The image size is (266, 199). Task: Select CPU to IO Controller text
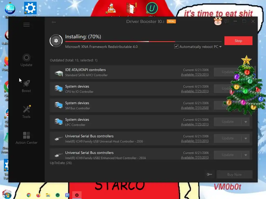[79, 92]
